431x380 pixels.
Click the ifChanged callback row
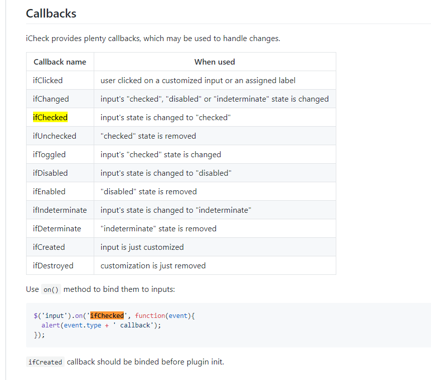click(51, 99)
